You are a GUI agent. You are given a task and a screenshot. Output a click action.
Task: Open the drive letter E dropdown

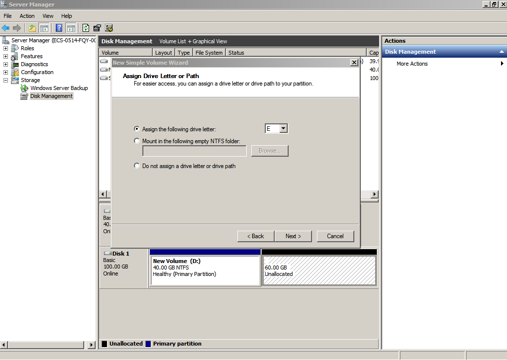click(x=283, y=129)
